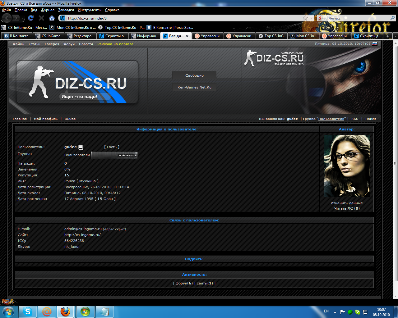The image size is (398, 318).
Task: Open the Top.CS-InGame.Ru bookmark
Action: pyautogui.click(x=121, y=27)
